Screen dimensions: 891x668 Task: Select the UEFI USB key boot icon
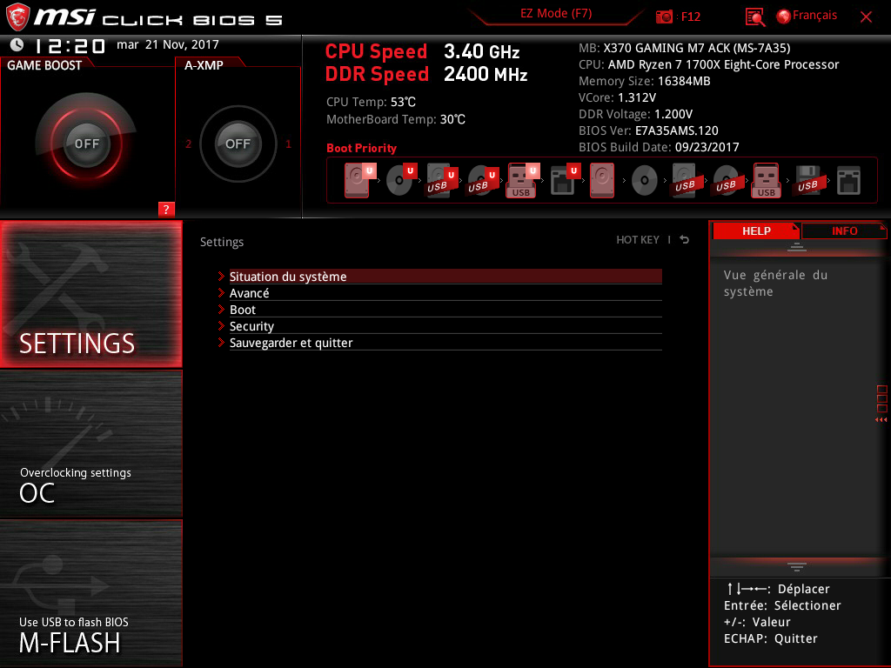pos(523,180)
